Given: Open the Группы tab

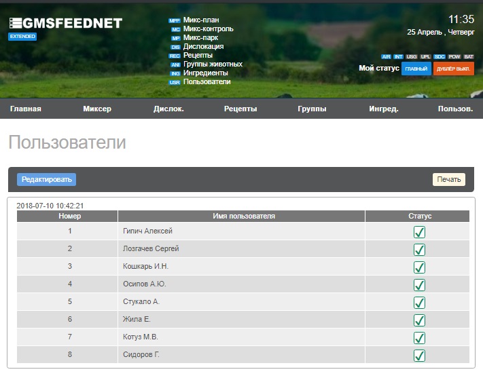Looking at the screenshot, I should (x=312, y=109).
